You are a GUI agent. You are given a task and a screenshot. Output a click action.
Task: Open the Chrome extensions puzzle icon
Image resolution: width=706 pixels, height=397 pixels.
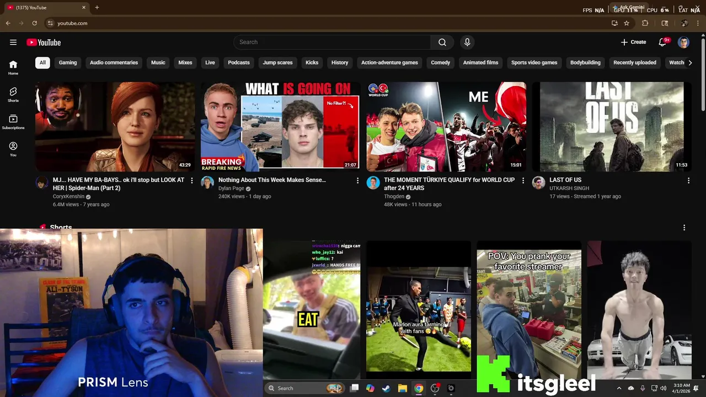[645, 23]
